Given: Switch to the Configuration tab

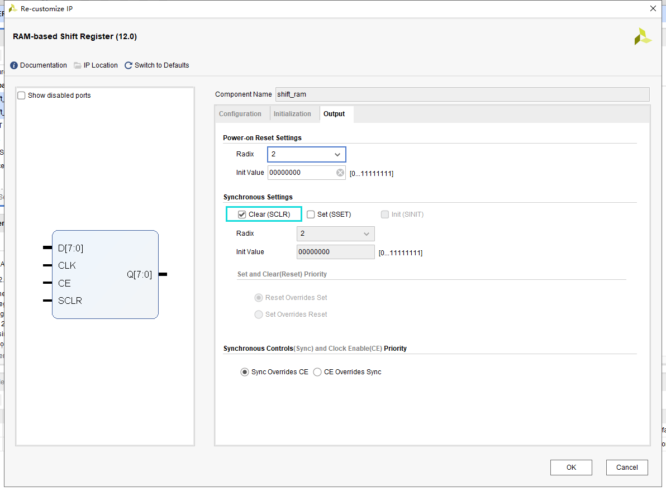Looking at the screenshot, I should click(240, 114).
